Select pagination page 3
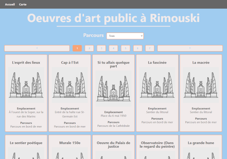Viewport: 227px width, 159px height. [x=101, y=48]
